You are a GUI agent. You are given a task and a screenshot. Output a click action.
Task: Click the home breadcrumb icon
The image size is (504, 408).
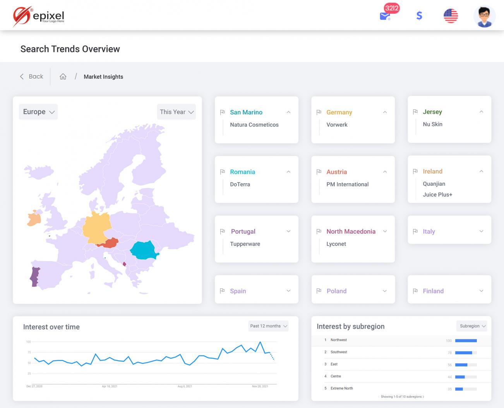(x=63, y=76)
